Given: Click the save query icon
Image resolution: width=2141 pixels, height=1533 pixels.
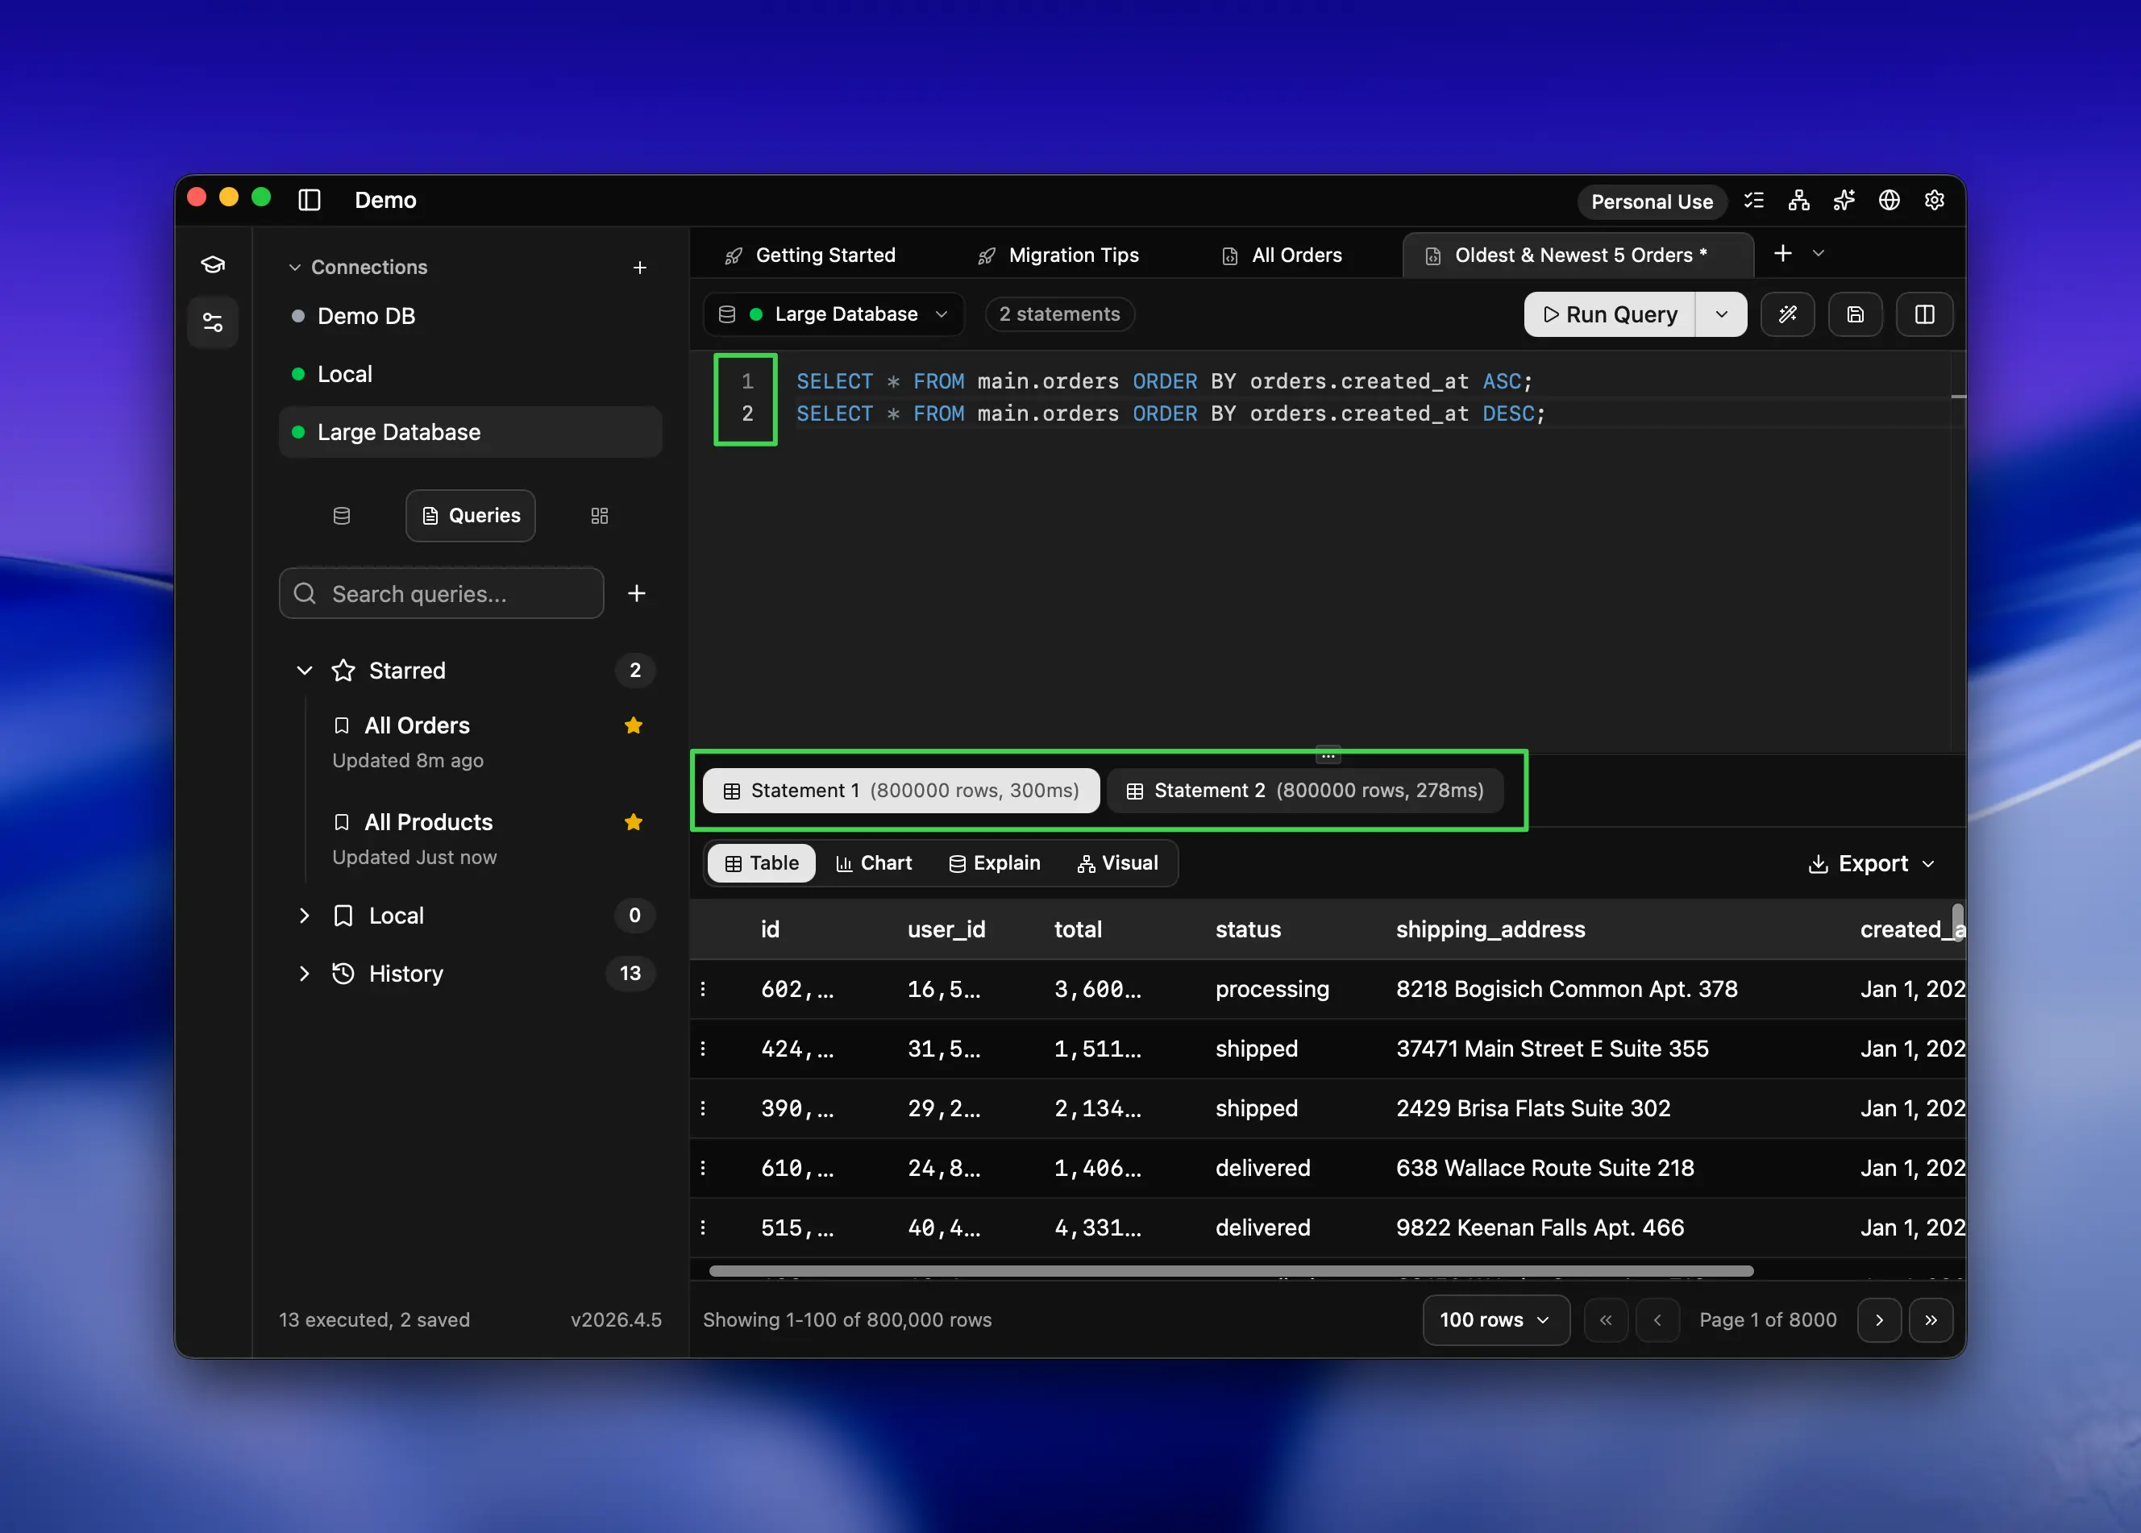Looking at the screenshot, I should [1855, 314].
